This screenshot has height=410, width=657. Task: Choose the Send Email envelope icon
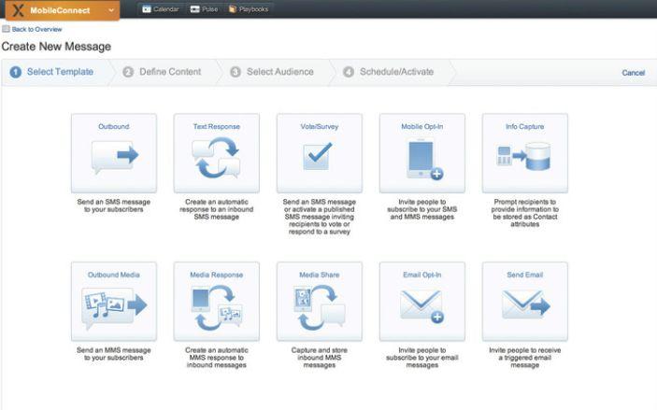point(526,304)
